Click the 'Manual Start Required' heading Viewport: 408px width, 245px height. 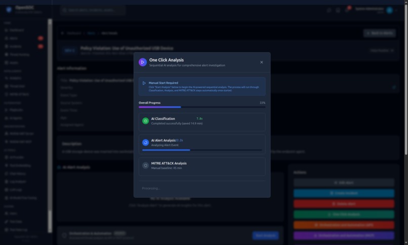coord(163,83)
